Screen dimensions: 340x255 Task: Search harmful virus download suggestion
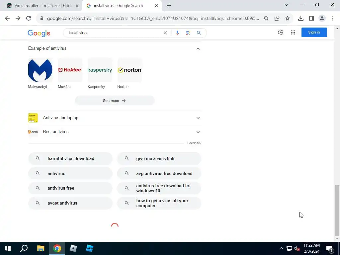pyautogui.click(x=70, y=158)
